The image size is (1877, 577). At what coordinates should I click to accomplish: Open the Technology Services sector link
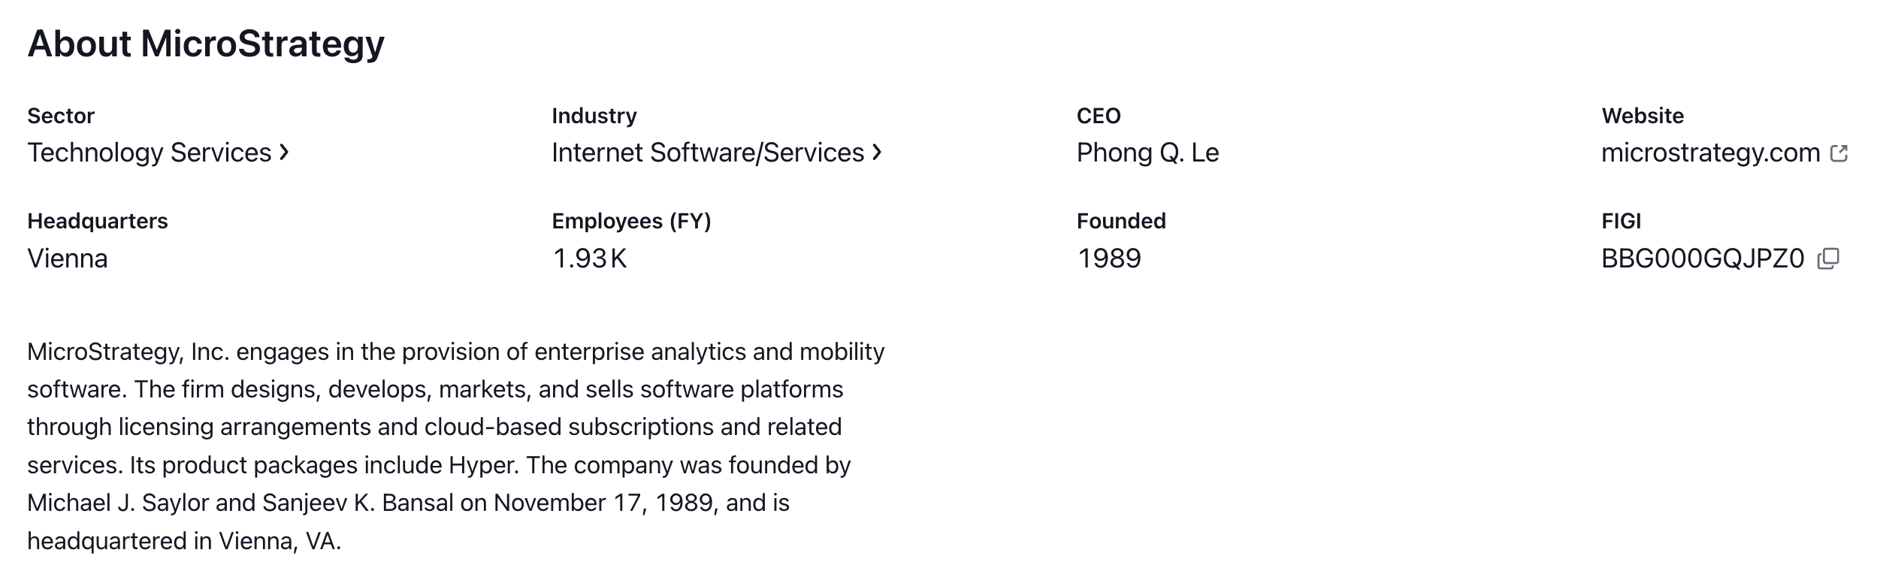(150, 153)
